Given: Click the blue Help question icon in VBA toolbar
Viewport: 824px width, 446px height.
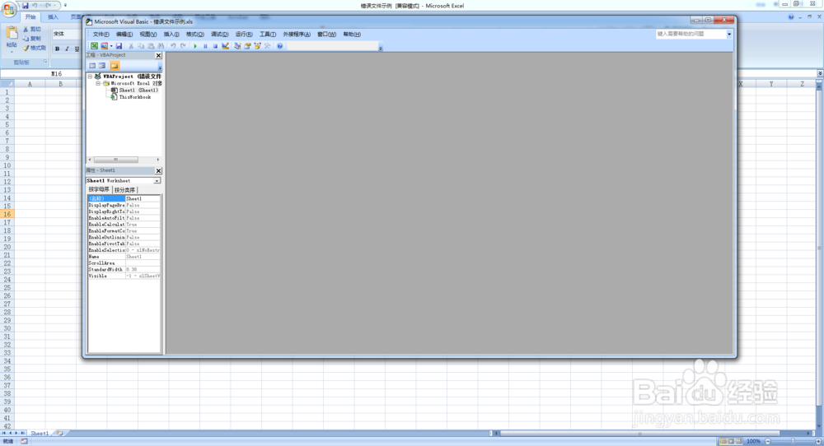Looking at the screenshot, I should 280,46.
